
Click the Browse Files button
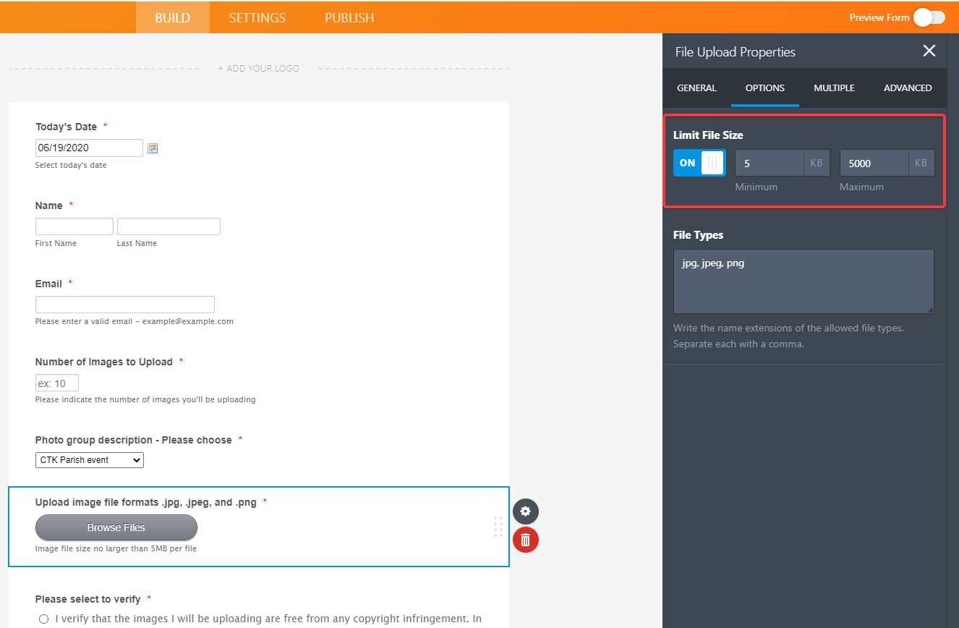(116, 527)
